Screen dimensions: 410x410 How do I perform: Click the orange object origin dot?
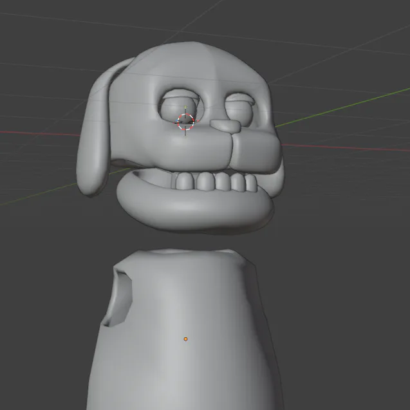(185, 339)
